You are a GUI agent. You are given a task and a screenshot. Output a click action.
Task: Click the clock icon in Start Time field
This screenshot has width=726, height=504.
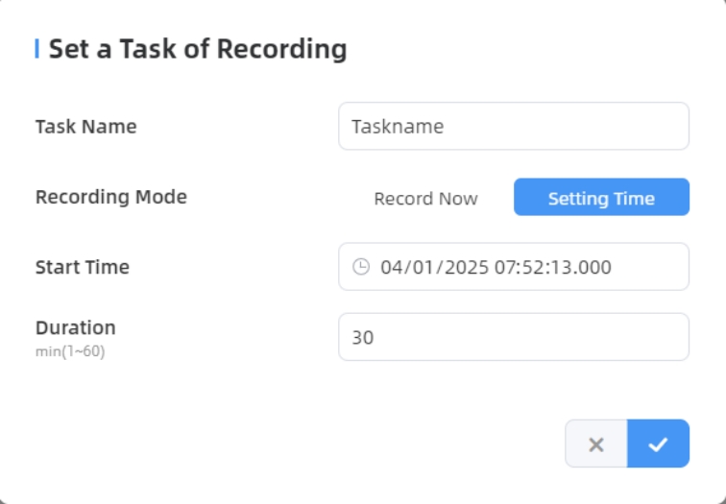pyautogui.click(x=361, y=267)
